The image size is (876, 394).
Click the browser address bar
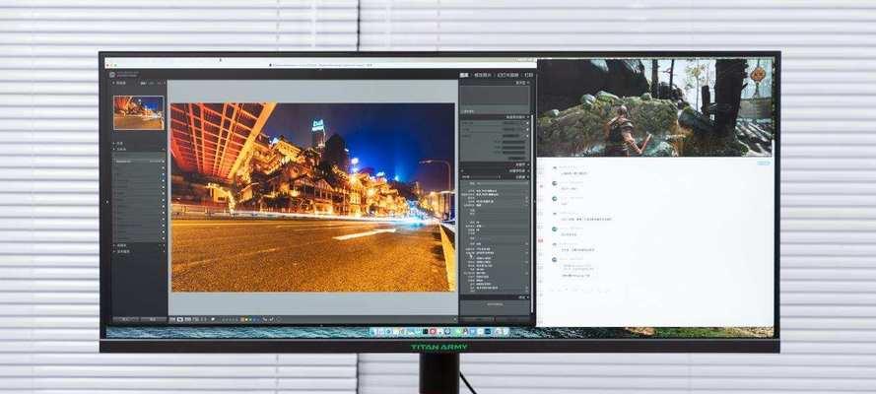[x=321, y=65]
